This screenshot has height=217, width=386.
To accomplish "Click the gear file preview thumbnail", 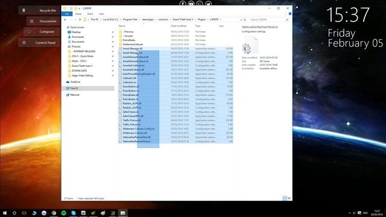I will click(250, 45).
